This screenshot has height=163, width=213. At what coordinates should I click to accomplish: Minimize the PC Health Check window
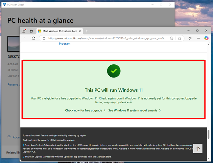153,5
